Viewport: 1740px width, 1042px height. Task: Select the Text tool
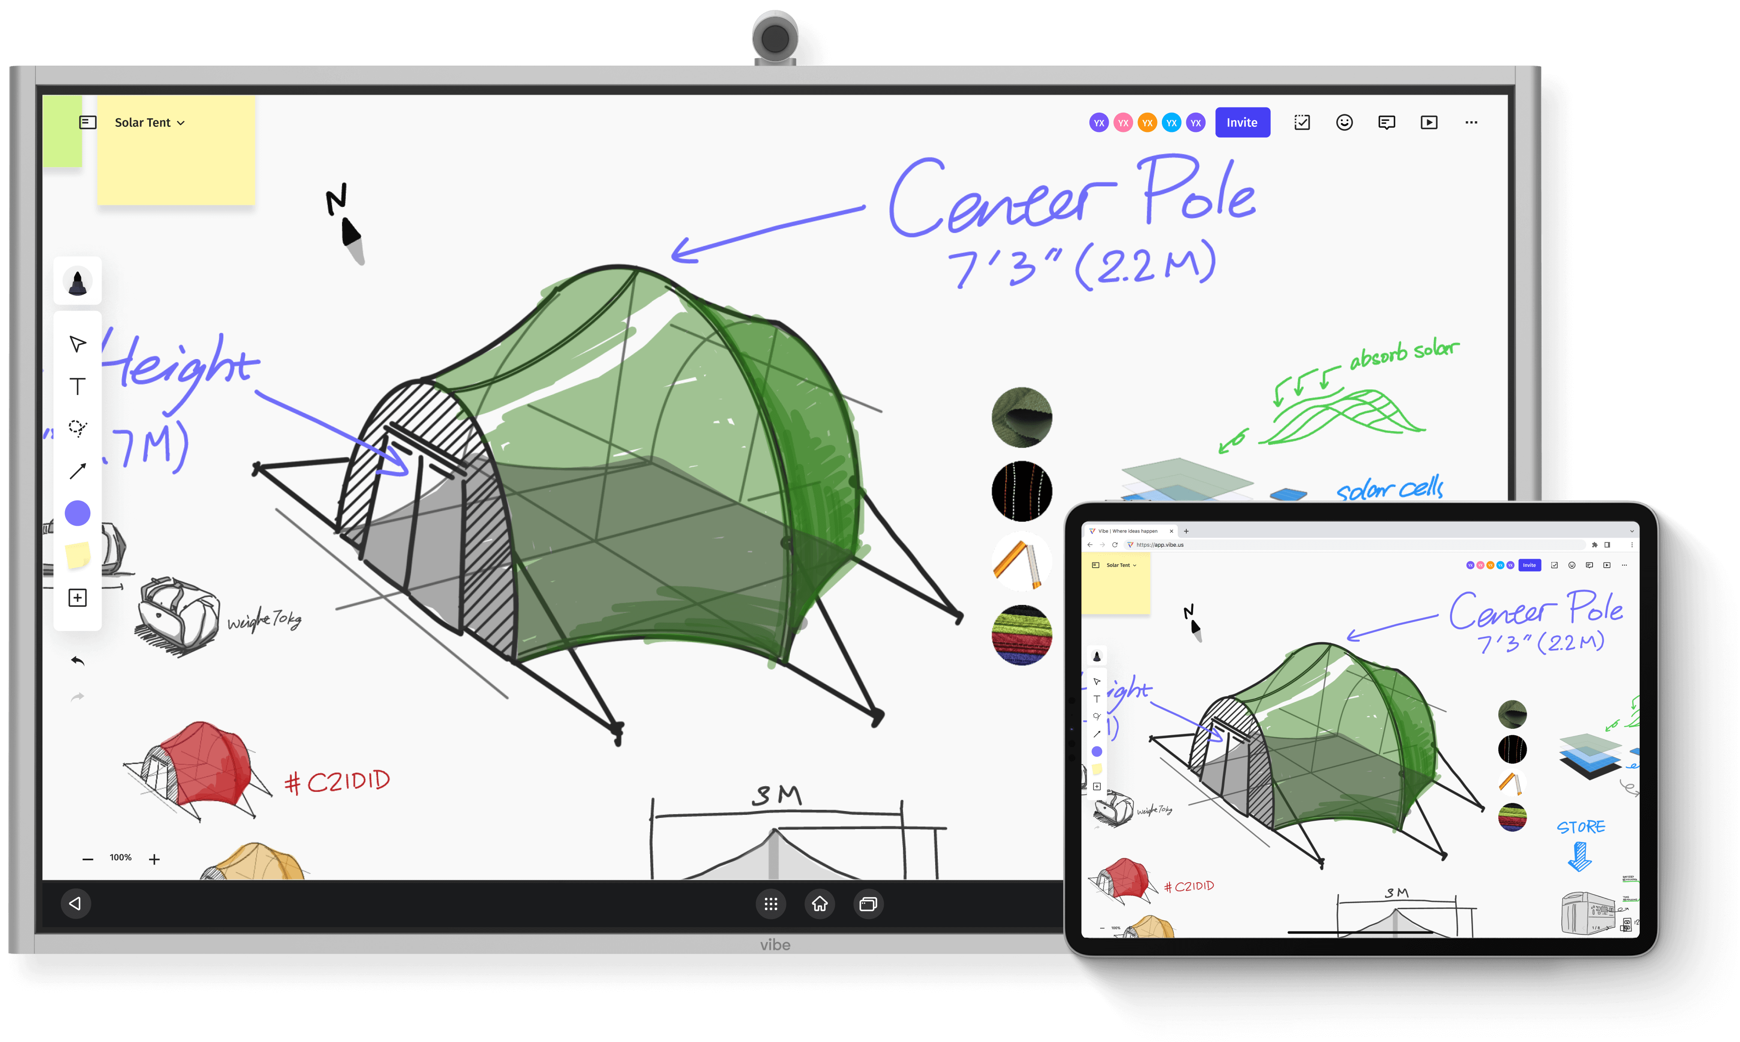click(x=77, y=386)
